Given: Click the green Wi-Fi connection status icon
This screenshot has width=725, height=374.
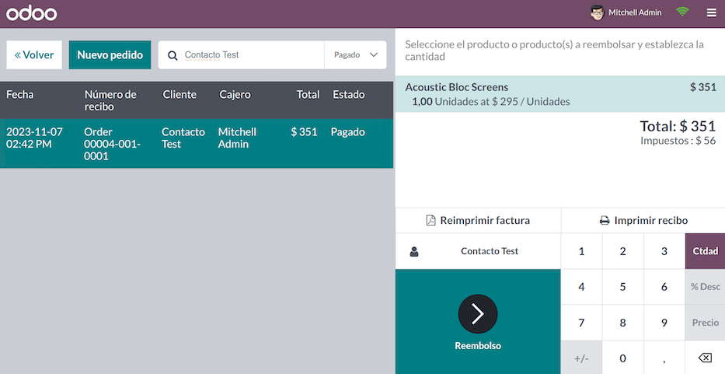Looking at the screenshot, I should (x=682, y=12).
